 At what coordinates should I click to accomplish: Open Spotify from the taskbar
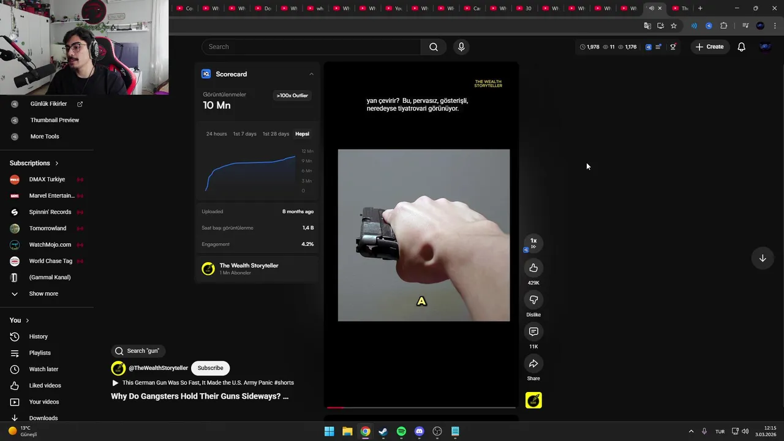tap(401, 431)
